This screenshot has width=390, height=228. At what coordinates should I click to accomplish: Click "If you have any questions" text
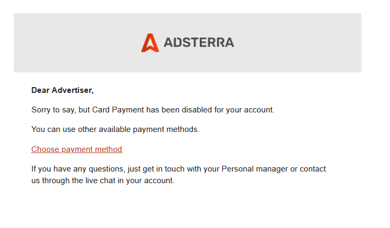tap(77, 169)
